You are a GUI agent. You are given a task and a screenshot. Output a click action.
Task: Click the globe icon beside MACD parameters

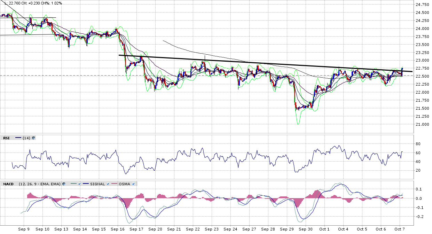64,184
